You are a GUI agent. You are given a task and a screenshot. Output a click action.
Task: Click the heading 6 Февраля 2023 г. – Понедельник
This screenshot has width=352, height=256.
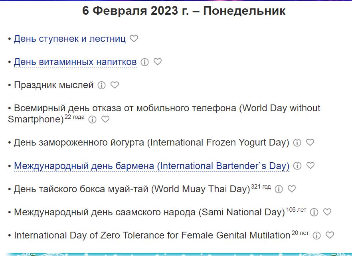184,11
